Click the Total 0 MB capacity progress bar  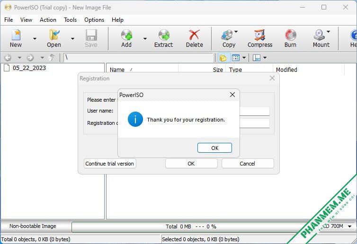click(x=191, y=227)
